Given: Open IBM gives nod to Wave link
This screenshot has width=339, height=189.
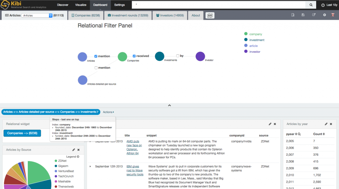Looking at the screenshot, I should tap(135, 171).
